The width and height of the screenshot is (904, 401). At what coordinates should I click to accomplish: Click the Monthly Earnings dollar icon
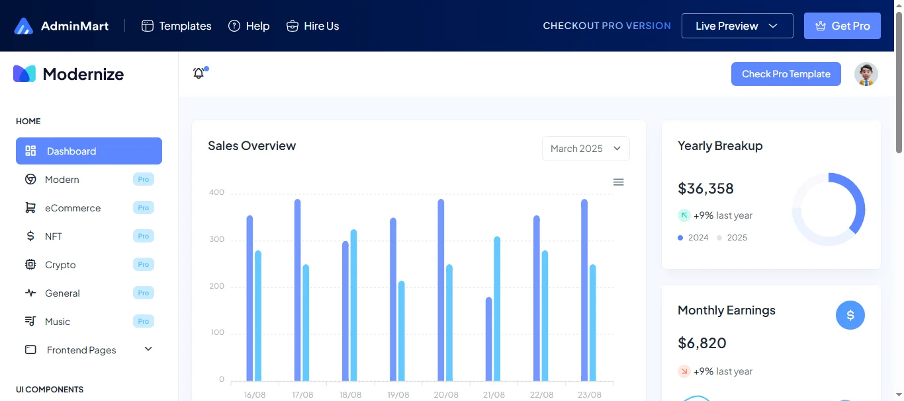tap(850, 315)
